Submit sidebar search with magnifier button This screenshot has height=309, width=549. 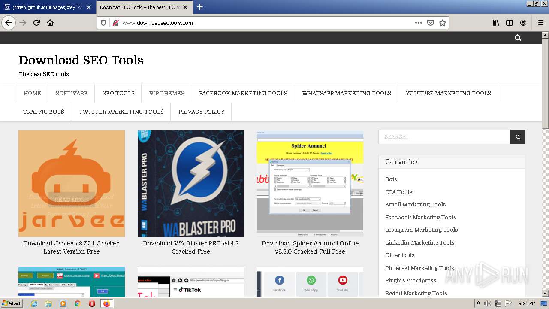click(x=518, y=137)
